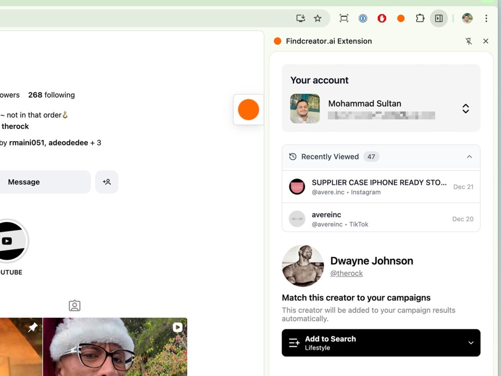
Task: Toggle the browser side panel button
Action: pos(439,18)
